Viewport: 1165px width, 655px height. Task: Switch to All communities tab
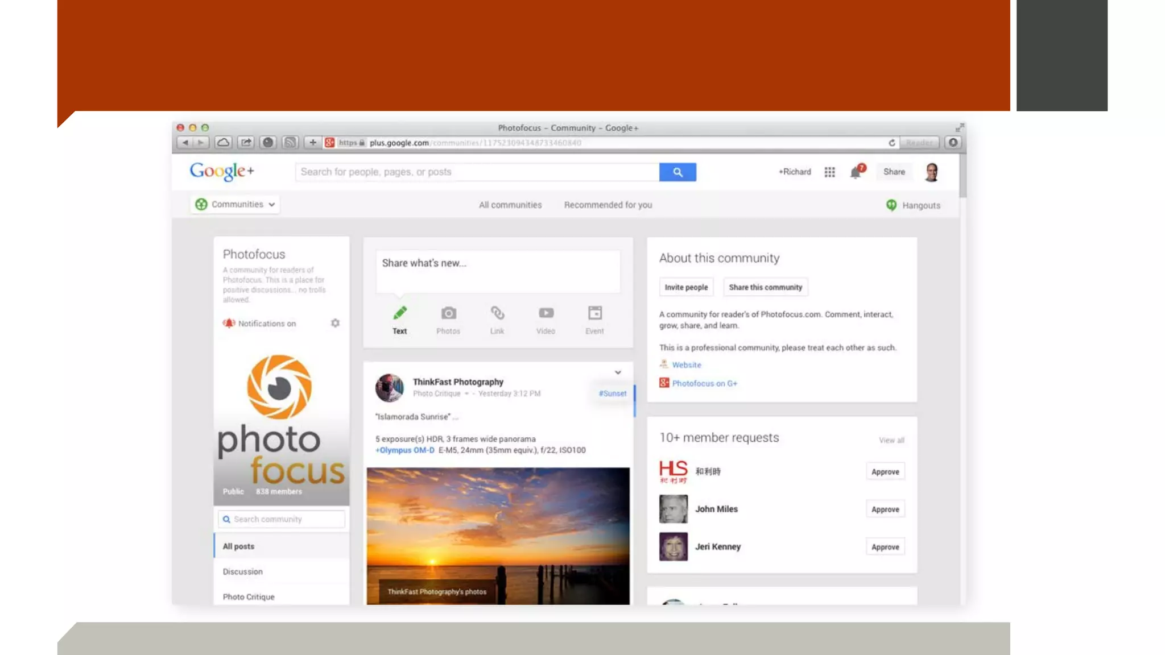(x=510, y=205)
